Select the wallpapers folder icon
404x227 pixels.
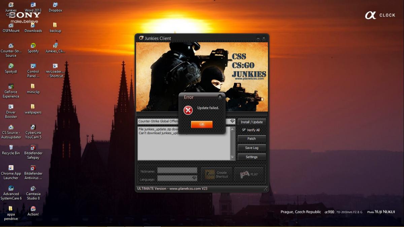33,110
